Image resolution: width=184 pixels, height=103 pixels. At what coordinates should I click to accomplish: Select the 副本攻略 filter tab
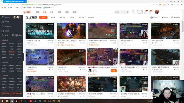point(82,17)
